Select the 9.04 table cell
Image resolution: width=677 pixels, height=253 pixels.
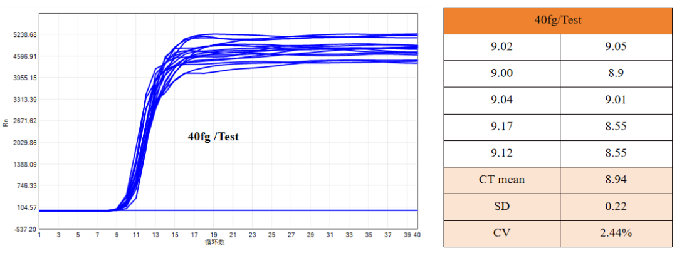501,100
